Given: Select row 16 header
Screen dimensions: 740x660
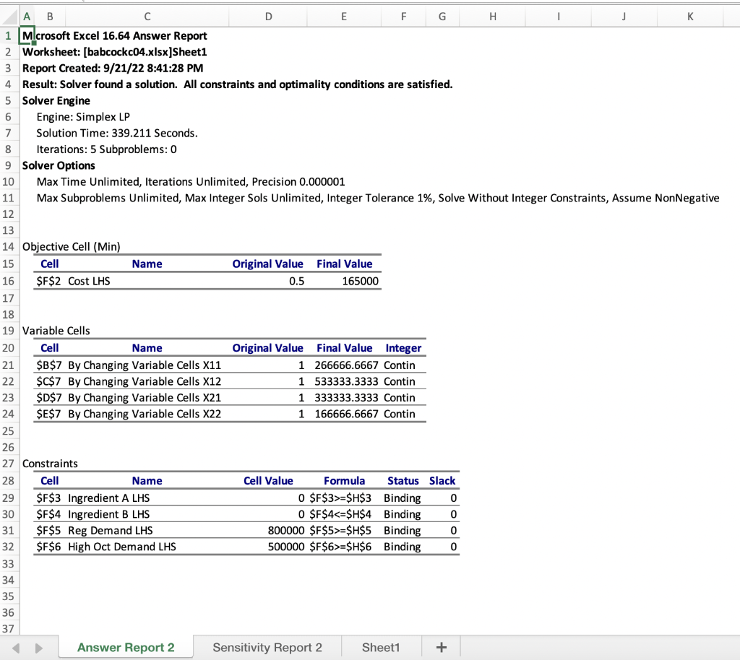Looking at the screenshot, I should pyautogui.click(x=9, y=281).
